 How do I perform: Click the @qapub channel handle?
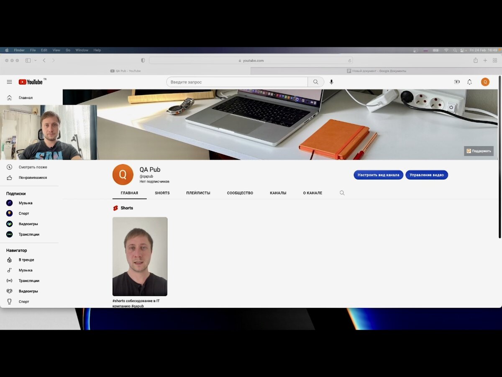(146, 176)
